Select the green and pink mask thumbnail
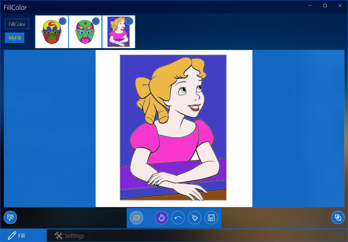The height and width of the screenshot is (242, 348). click(85, 32)
